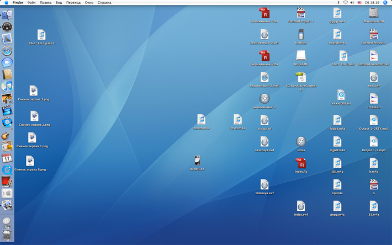Select Untitled Audio#01.aif file
The height and width of the screenshot is (245, 392).
coord(373,56)
